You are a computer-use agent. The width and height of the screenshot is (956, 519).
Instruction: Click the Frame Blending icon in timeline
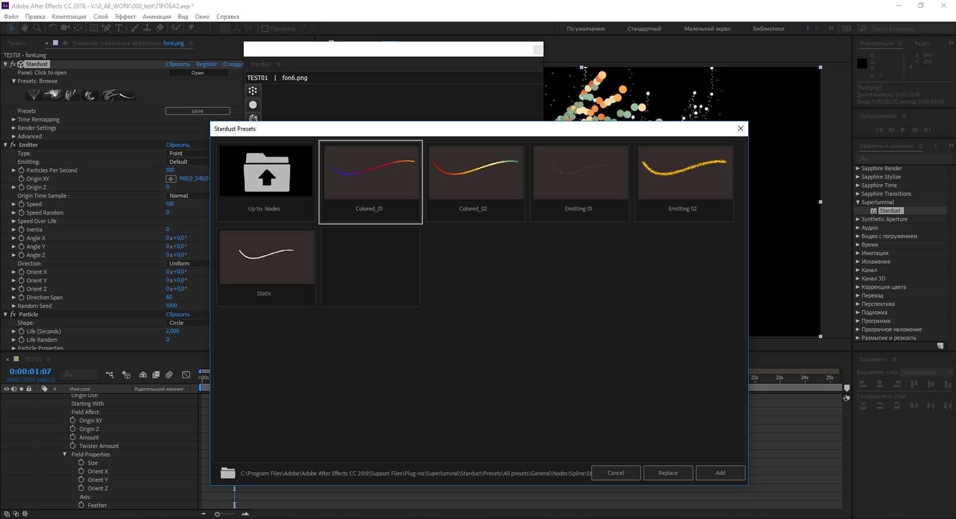pyautogui.click(x=156, y=375)
